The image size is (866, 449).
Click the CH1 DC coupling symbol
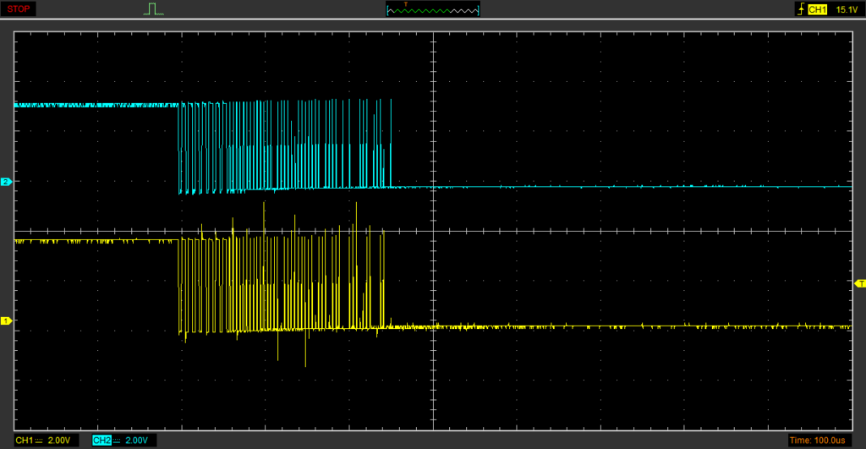[x=41, y=441]
